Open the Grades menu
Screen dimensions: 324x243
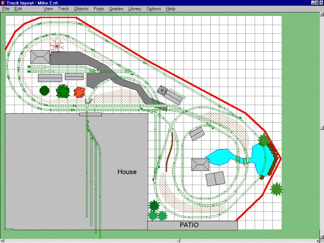[116, 8]
